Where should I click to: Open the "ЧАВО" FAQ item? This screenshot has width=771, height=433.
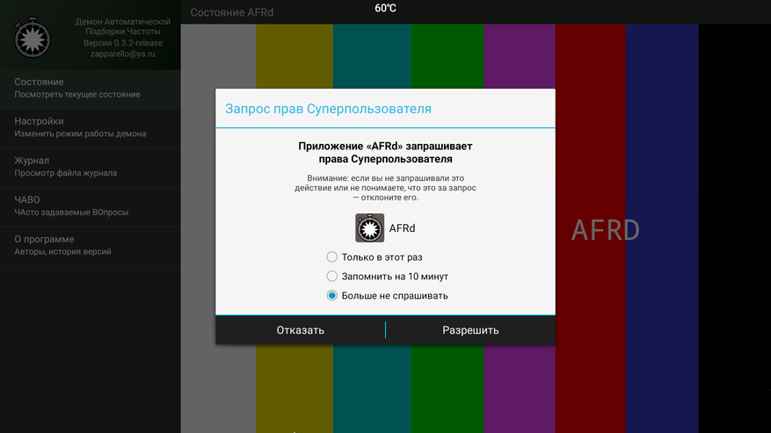coord(91,207)
